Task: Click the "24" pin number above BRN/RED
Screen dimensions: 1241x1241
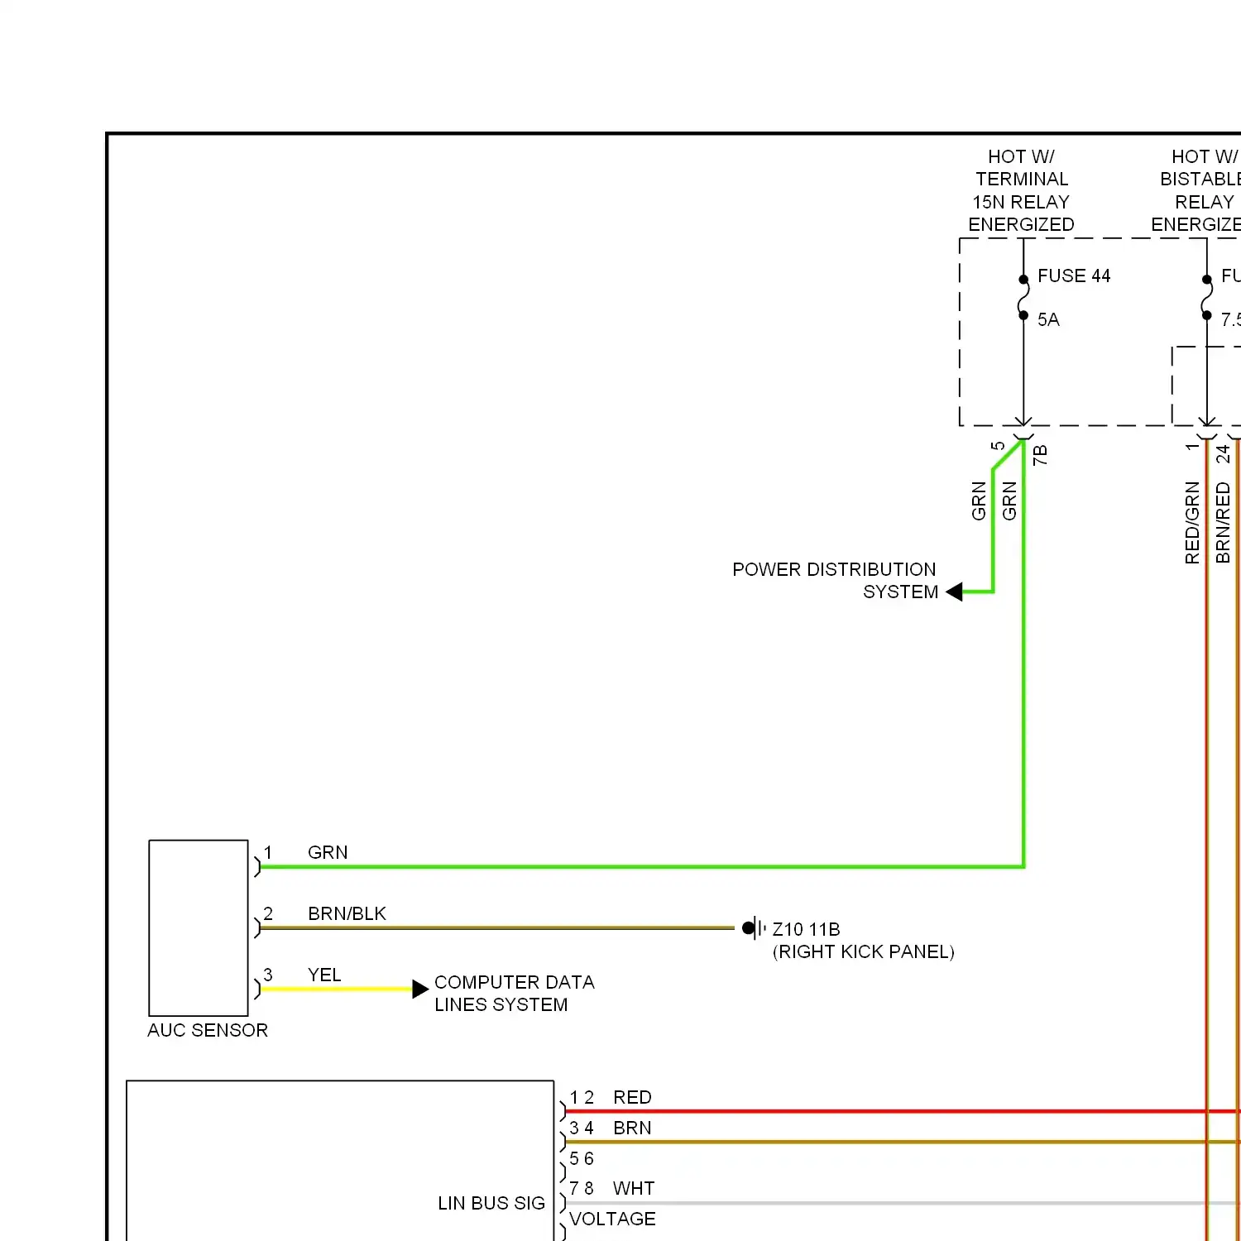Action: [x=1223, y=453]
